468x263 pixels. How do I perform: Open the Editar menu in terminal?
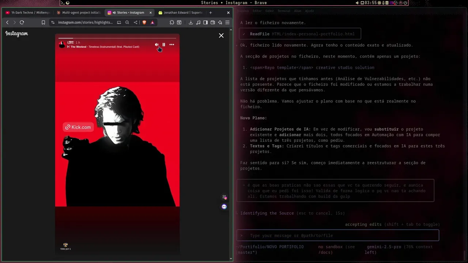tap(257, 11)
